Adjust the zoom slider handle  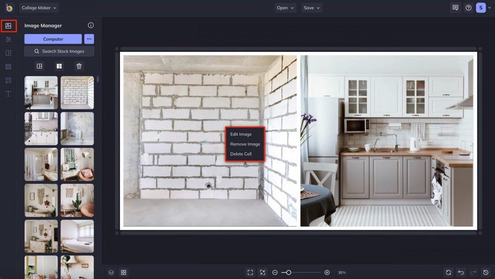click(288, 272)
